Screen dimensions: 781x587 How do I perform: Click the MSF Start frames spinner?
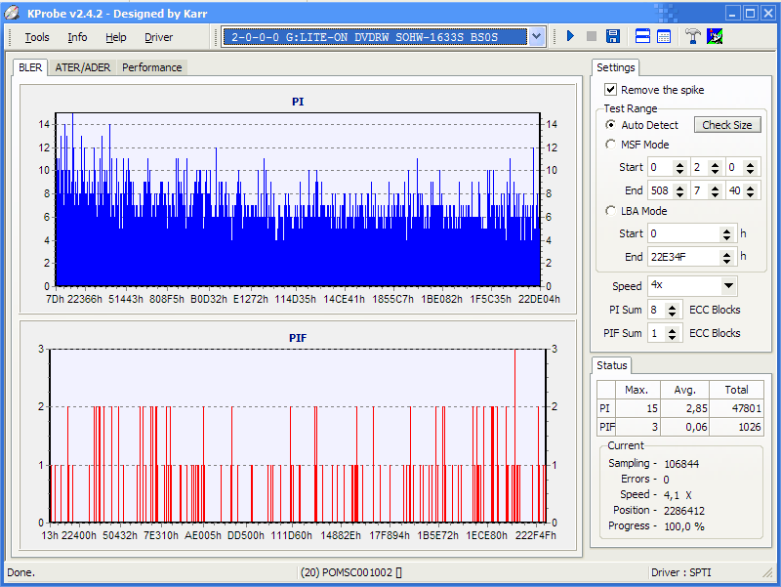750,167
